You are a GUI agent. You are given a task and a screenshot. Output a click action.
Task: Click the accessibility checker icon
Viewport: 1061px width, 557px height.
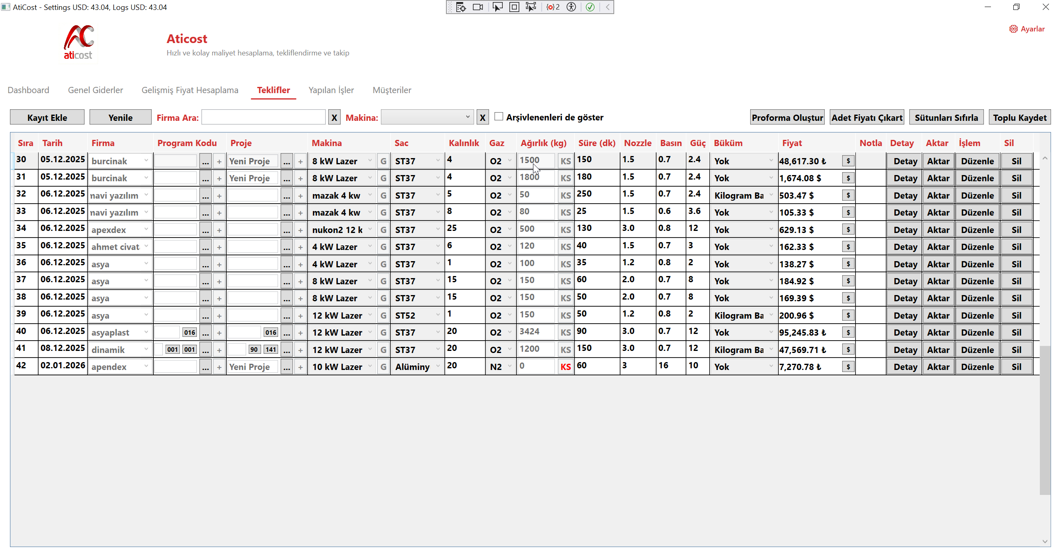click(571, 7)
